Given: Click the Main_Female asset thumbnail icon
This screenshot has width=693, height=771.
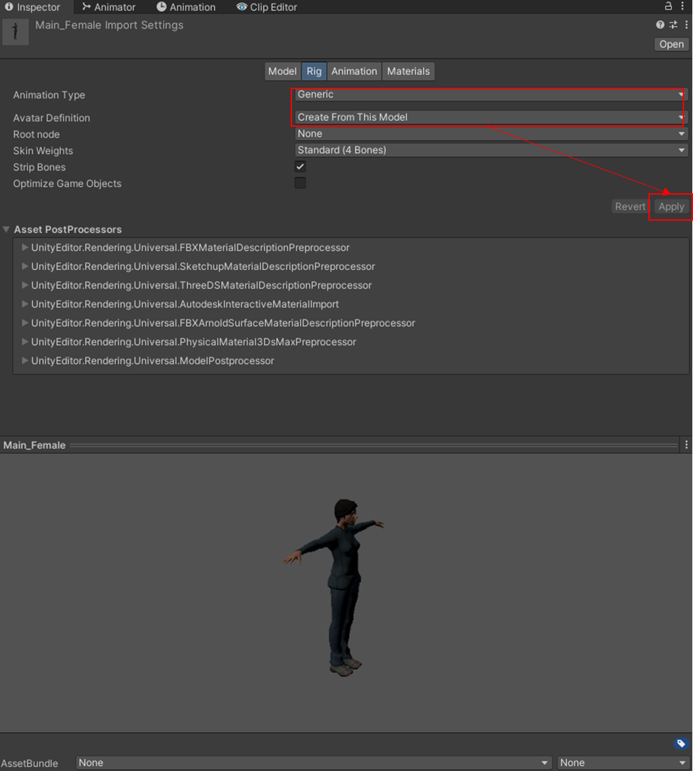Looking at the screenshot, I should click(x=15, y=32).
